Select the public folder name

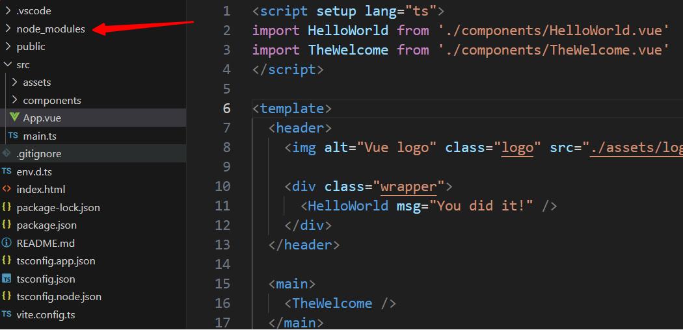click(31, 47)
